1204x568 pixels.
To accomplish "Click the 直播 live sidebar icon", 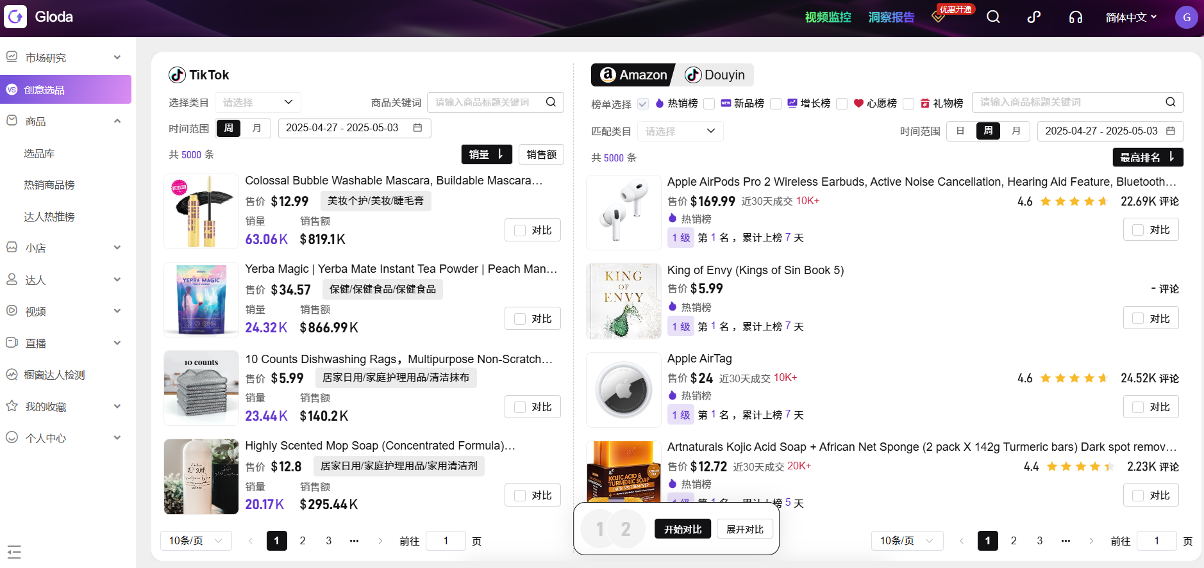I will point(12,343).
